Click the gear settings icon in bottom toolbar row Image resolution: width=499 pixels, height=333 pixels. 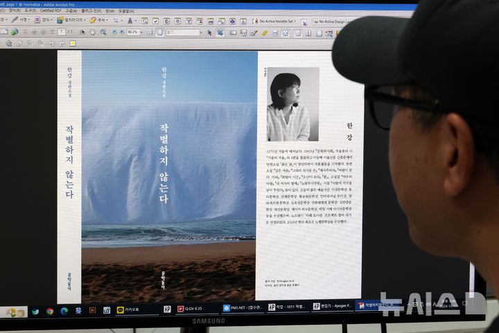pos(8,43)
